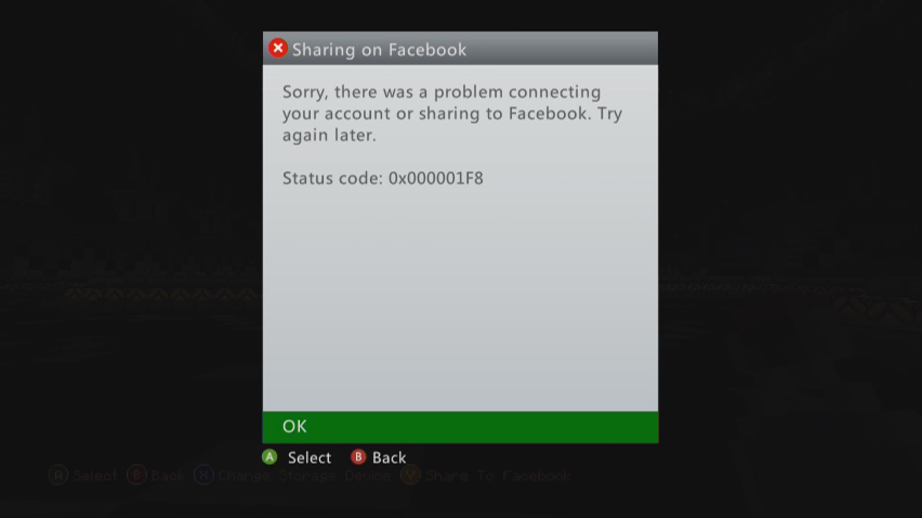Click the empty gray dialog body area
The image size is (922, 518).
(461, 297)
